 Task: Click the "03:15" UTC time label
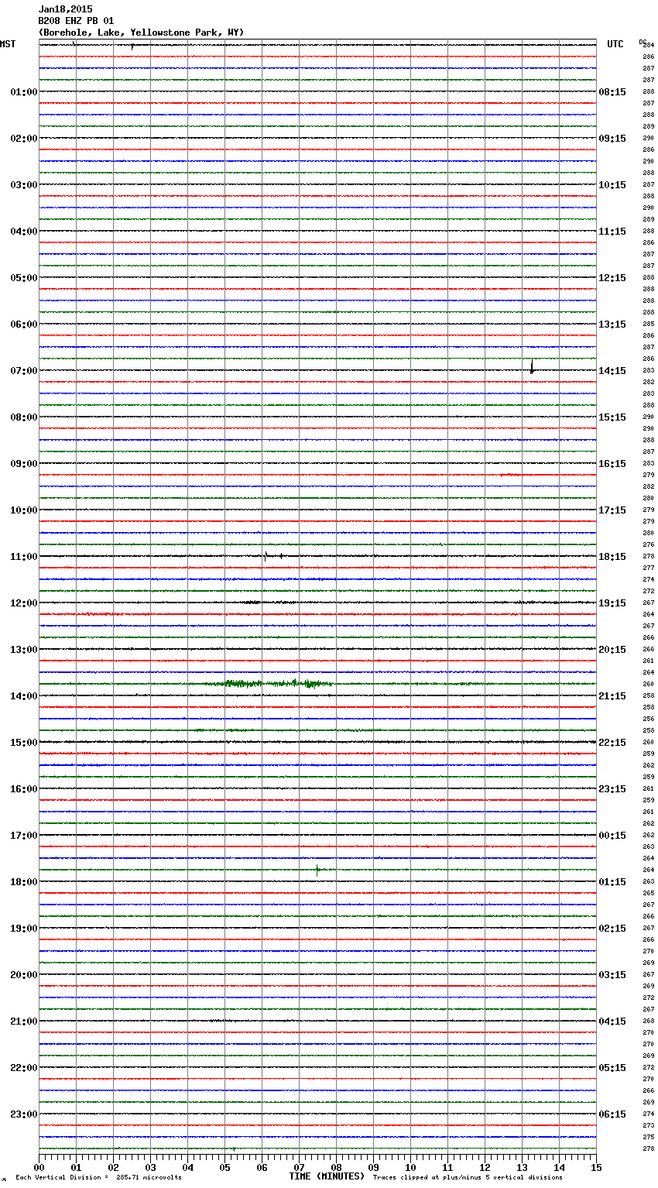click(612, 975)
